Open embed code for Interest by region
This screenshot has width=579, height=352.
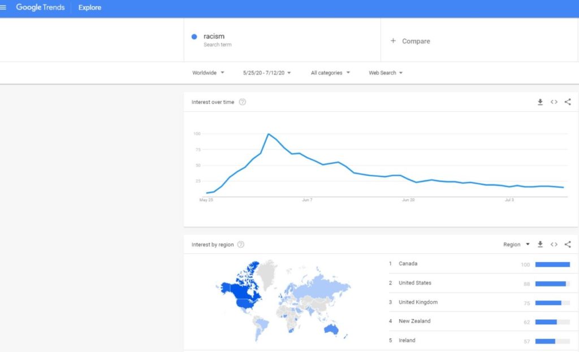point(554,245)
